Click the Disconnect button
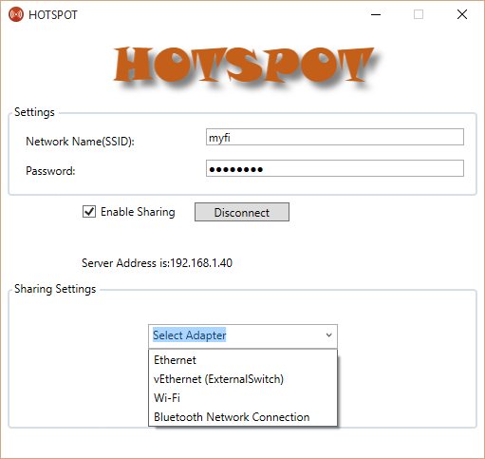The image size is (485, 459). (x=242, y=212)
